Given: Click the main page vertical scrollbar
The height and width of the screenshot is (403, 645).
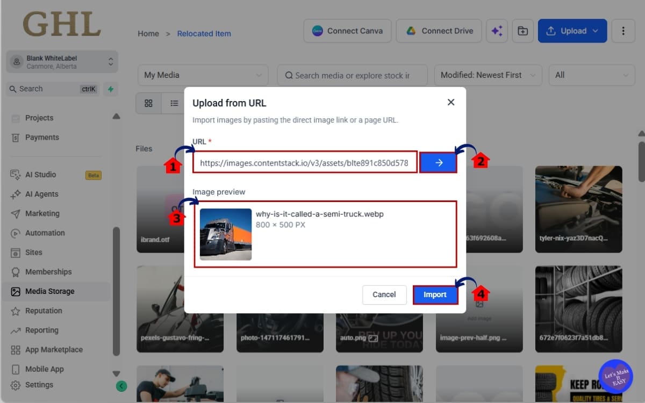Looking at the screenshot, I should (641, 161).
